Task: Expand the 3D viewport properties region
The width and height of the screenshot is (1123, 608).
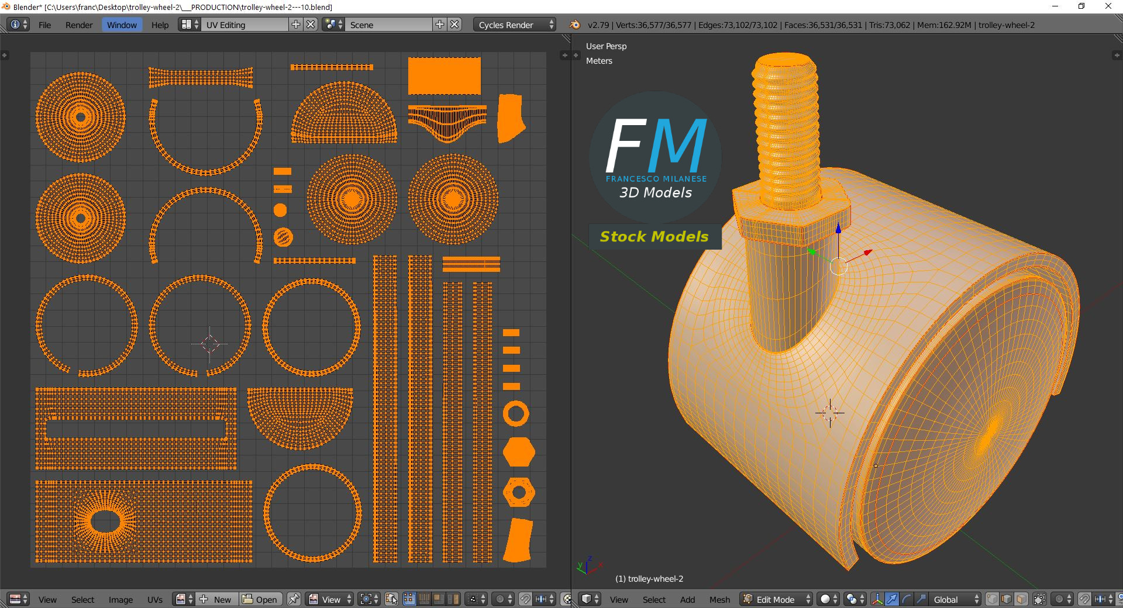Action: [x=1116, y=55]
